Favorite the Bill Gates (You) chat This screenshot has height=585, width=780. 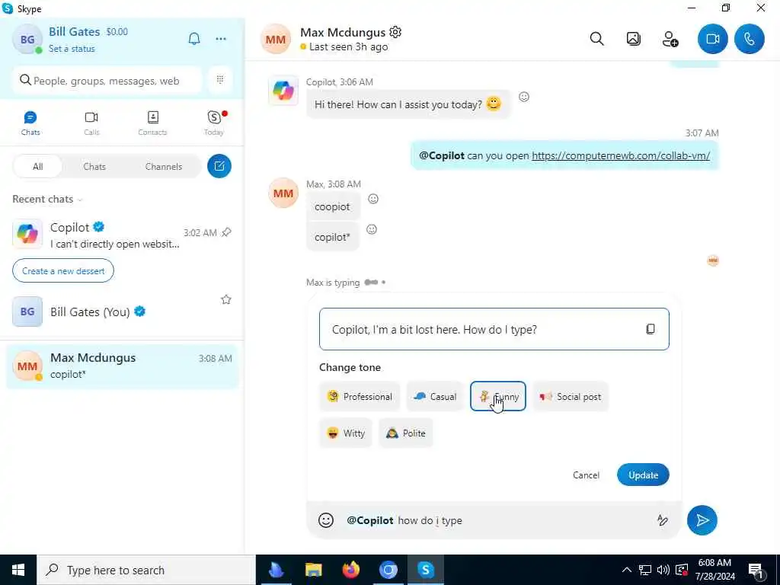[x=225, y=299]
